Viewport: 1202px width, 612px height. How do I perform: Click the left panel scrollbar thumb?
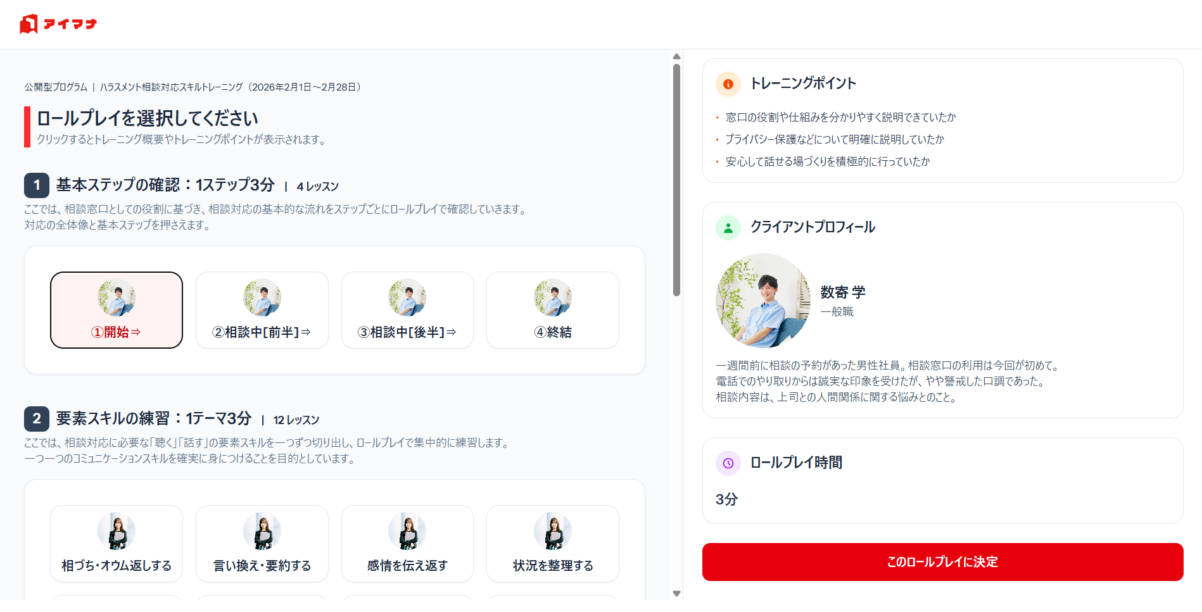(676, 180)
